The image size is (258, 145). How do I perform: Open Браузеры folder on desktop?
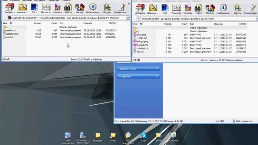pos(98,137)
